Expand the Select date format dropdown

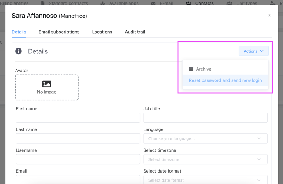click(x=205, y=180)
